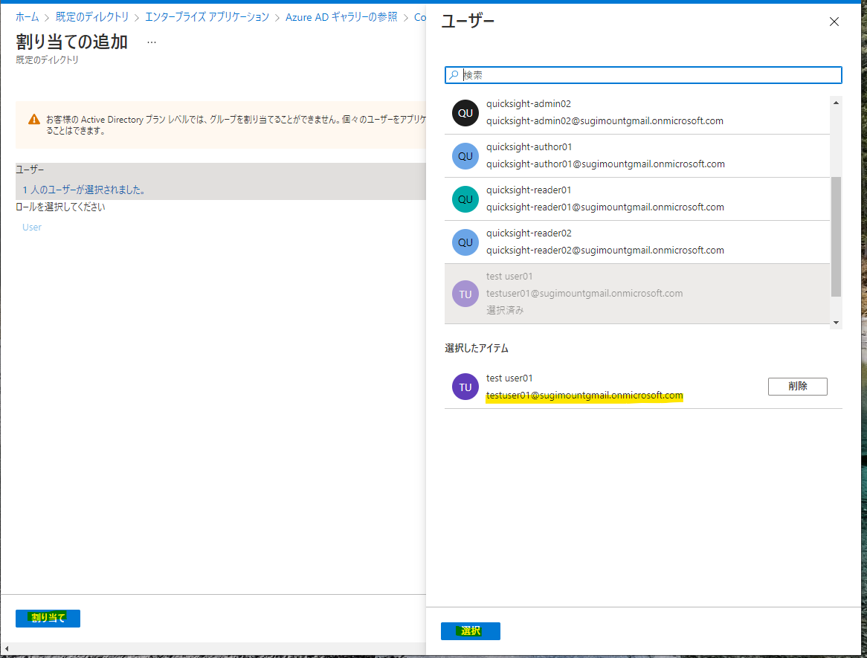Click the 割り当て assign button
867x658 pixels.
(x=48, y=618)
